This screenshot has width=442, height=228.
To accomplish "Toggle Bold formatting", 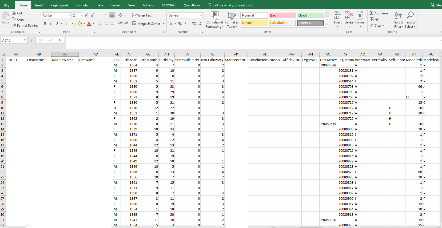I will pyautogui.click(x=45, y=23).
